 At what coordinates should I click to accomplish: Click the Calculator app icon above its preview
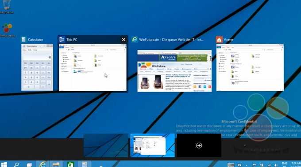tap(23, 40)
